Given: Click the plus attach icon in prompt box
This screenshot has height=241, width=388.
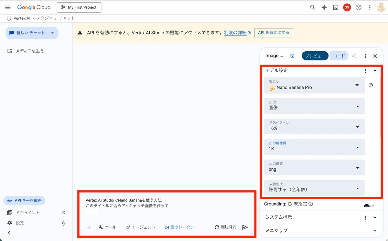Looking at the screenshot, I should click(89, 227).
